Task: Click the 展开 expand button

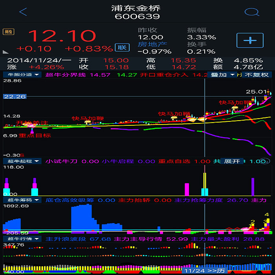Action: pos(232,161)
